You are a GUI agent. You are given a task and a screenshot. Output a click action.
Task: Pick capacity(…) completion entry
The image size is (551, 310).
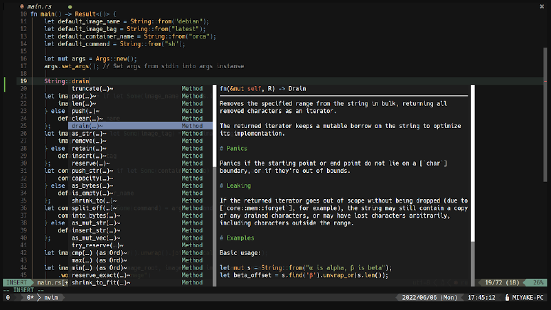click(x=141, y=178)
